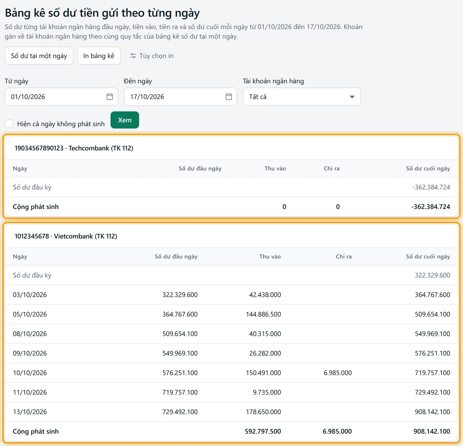
Task: Select Thu vào amount 144.886.500
Action: coord(263,314)
